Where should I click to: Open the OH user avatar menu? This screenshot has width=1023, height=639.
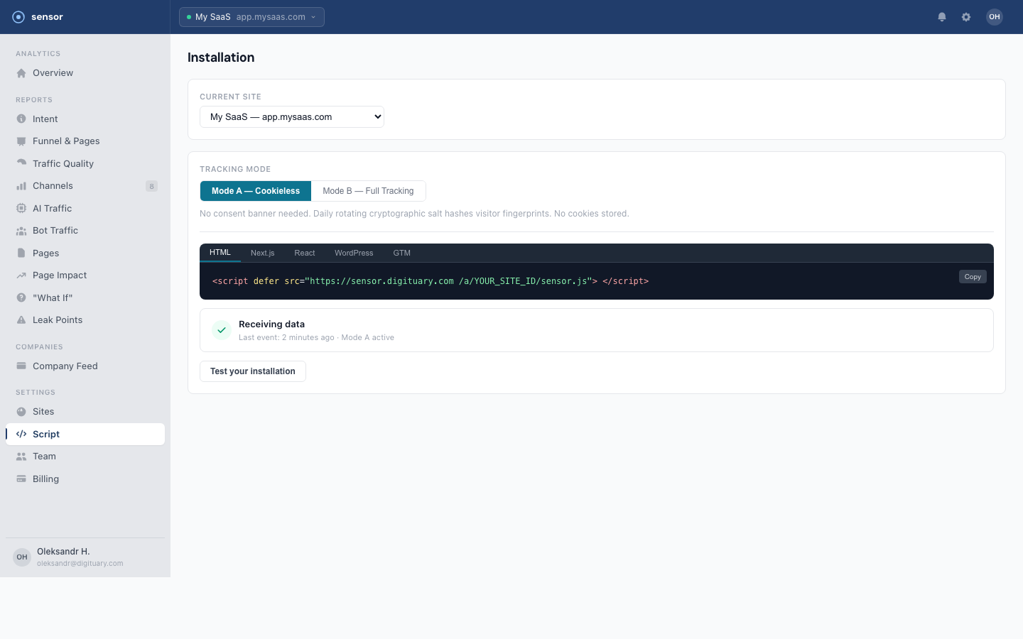point(994,17)
